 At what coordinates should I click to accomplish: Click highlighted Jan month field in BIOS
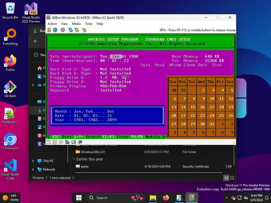(115, 57)
